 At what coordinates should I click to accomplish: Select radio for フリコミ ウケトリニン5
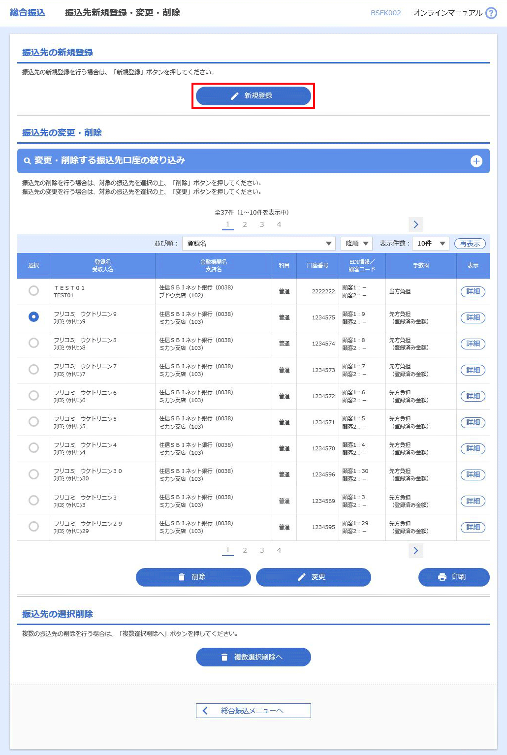[x=33, y=421]
